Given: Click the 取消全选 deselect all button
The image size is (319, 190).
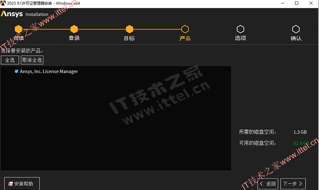Looking at the screenshot, I should (x=32, y=60).
